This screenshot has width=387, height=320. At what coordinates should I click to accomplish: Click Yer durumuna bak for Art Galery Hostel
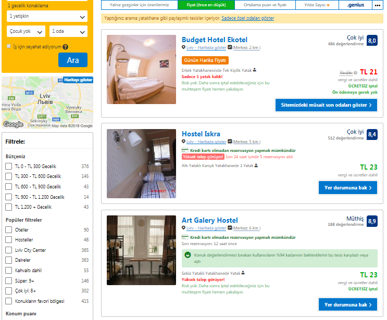348,305
